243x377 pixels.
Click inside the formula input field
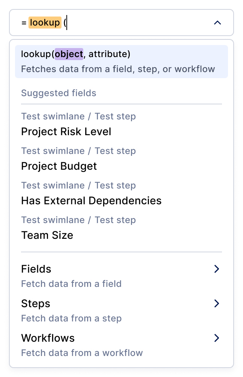[135, 23]
